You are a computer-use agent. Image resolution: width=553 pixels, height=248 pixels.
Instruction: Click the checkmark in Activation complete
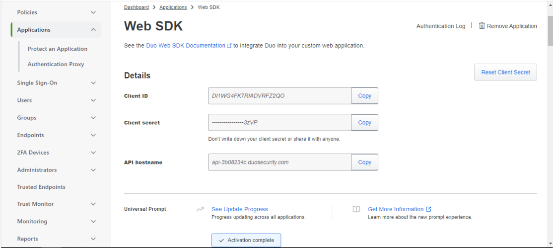(x=221, y=240)
